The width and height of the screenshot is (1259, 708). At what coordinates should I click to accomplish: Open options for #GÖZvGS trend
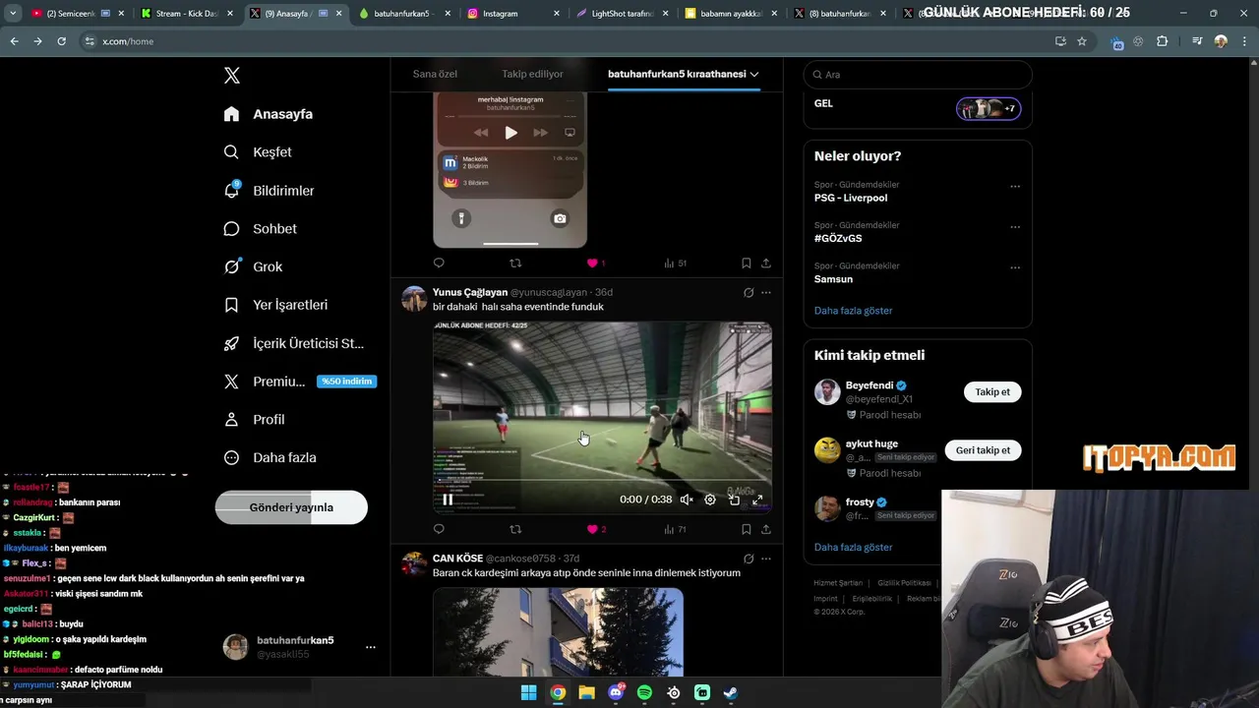tap(1015, 226)
